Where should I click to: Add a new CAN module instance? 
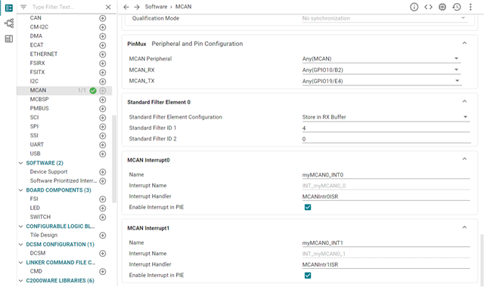tap(103, 18)
